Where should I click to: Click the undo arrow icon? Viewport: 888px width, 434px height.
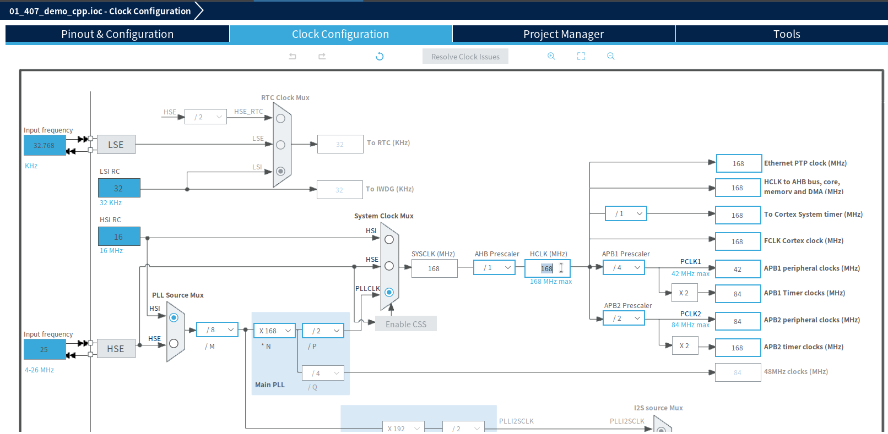point(293,56)
